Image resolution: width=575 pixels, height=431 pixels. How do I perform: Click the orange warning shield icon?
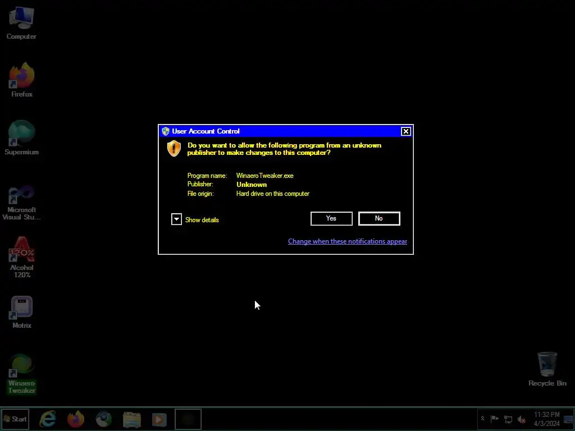(174, 148)
